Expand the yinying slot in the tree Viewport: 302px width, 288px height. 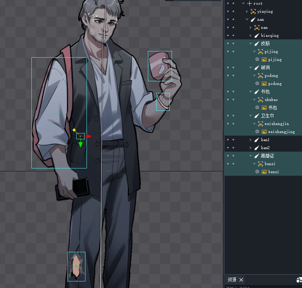pos(247,12)
